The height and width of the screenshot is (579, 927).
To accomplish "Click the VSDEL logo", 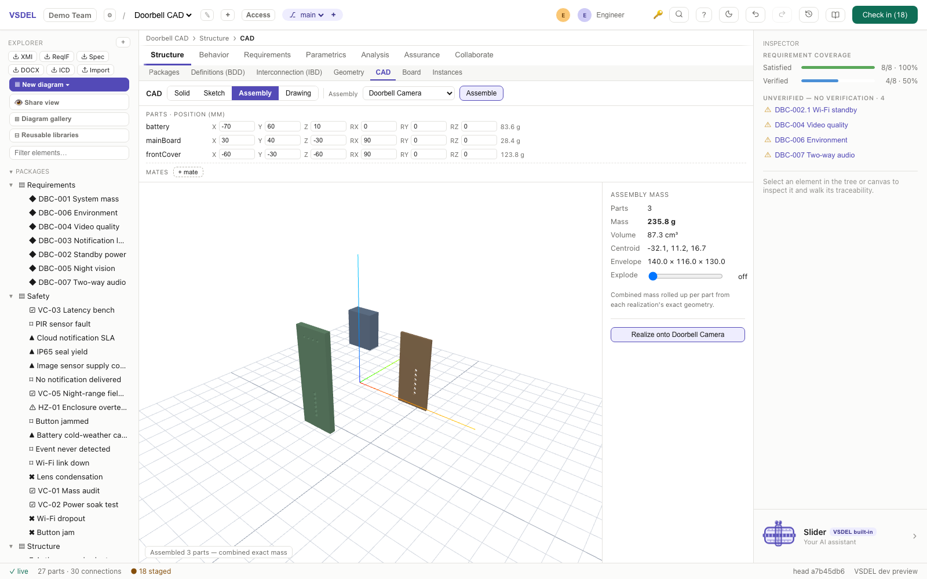I will pyautogui.click(x=23, y=15).
